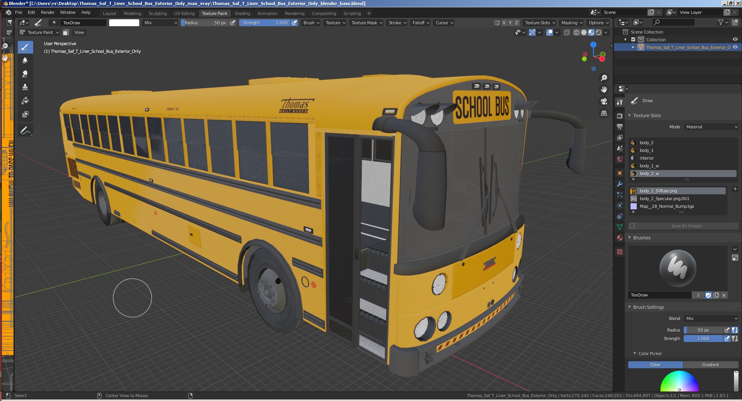
Task: Open the Texture Paint mode dropdown
Action: (39, 32)
